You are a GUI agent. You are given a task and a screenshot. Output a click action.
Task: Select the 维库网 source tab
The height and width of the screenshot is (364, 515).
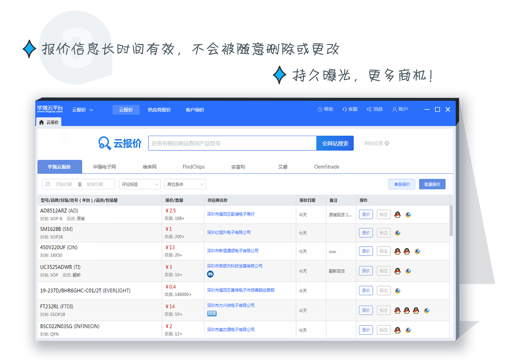point(150,167)
